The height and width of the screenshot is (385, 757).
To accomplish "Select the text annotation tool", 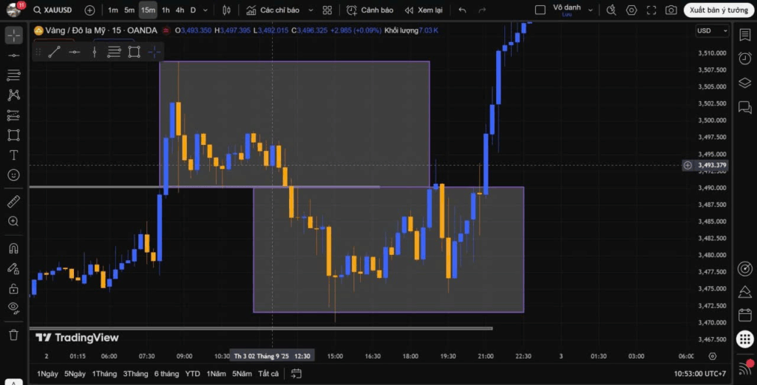I will coord(13,155).
